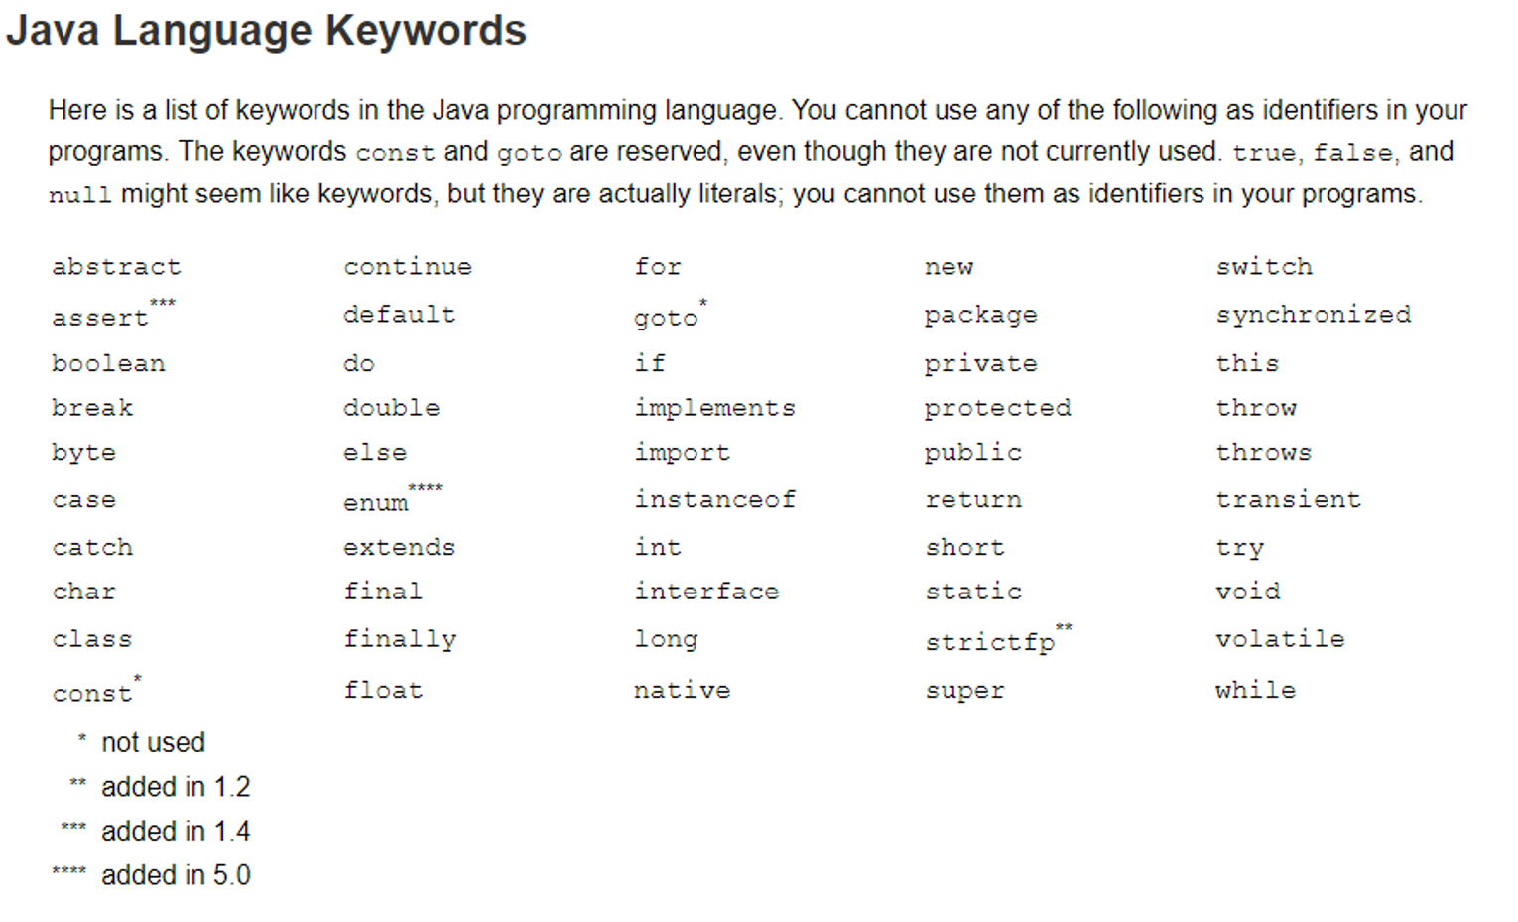Select the 'const' keyword at column bottom
Viewport: 1518px width, 922px height.
[92, 694]
